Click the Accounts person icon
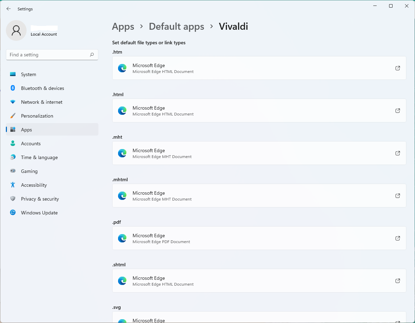 [x=13, y=144]
